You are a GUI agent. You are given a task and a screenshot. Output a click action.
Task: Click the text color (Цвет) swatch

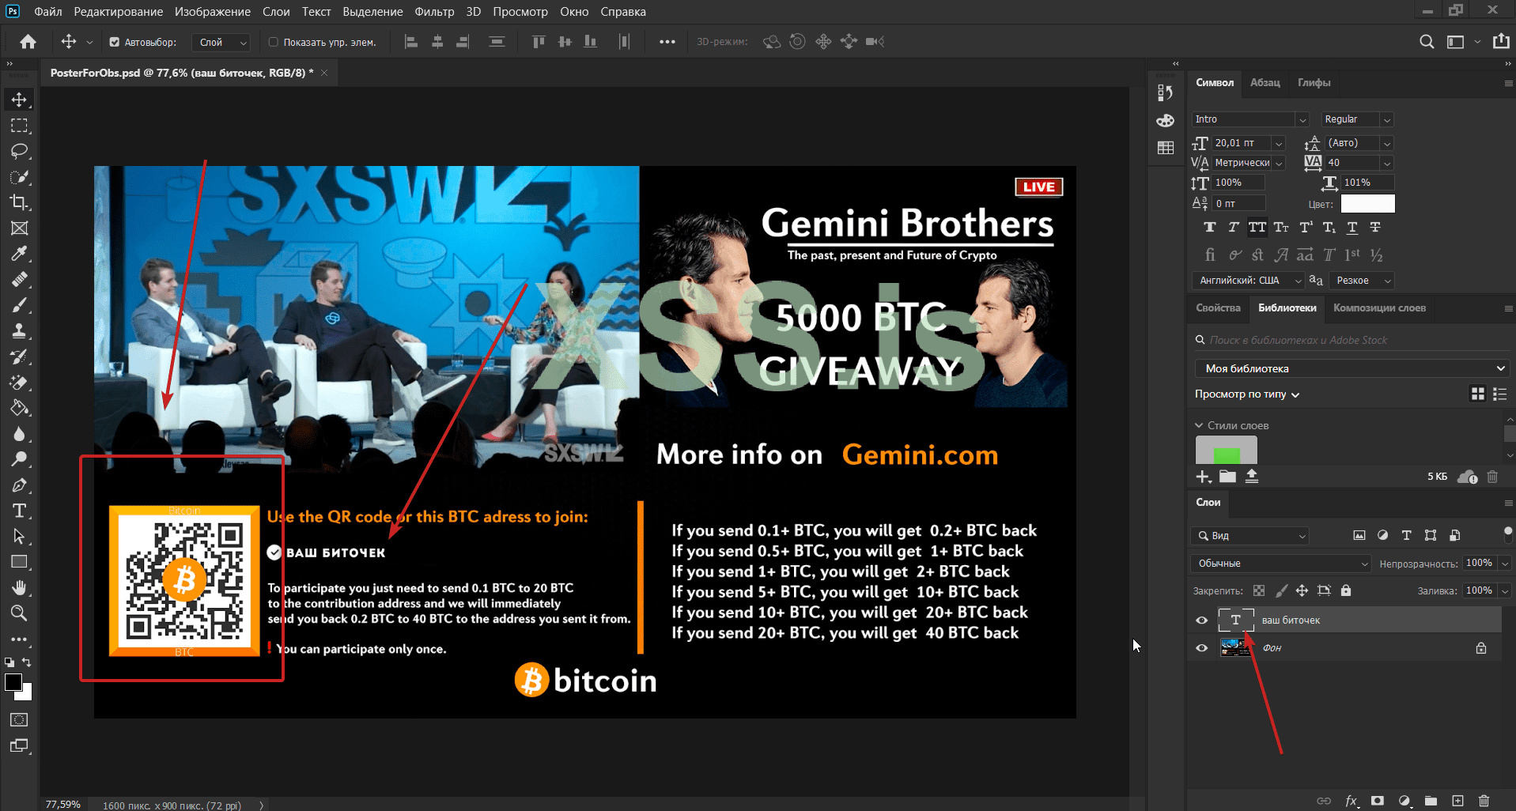pyautogui.click(x=1367, y=204)
